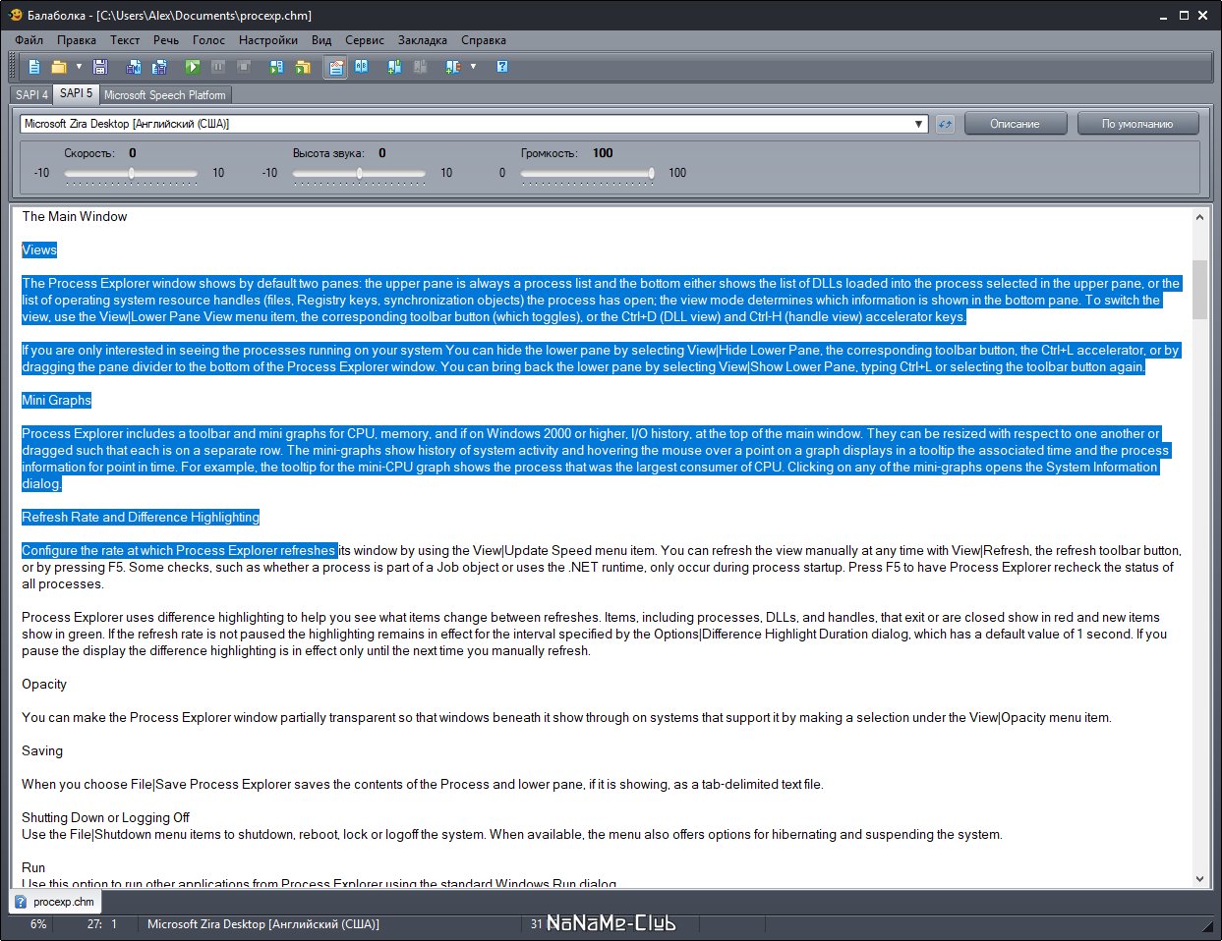Toggle the voice settings panel icon
This screenshot has width=1222, height=941.
coord(336,67)
